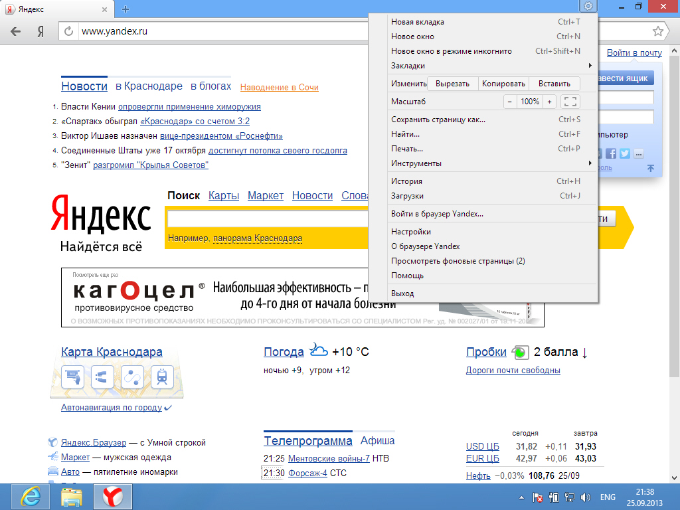This screenshot has width=680, height=510.
Task: Open the Action Center flag icon
Action: point(538,497)
